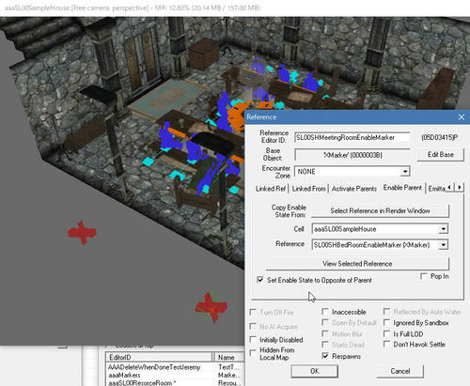Enable the Pop In checkbox
This screenshot has height=386, width=470.
pyautogui.click(x=424, y=276)
